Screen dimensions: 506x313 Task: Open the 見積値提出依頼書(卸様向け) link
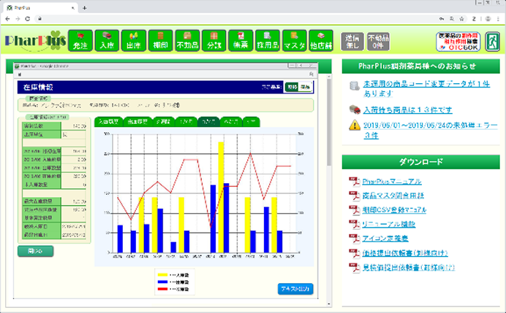[x=409, y=267]
